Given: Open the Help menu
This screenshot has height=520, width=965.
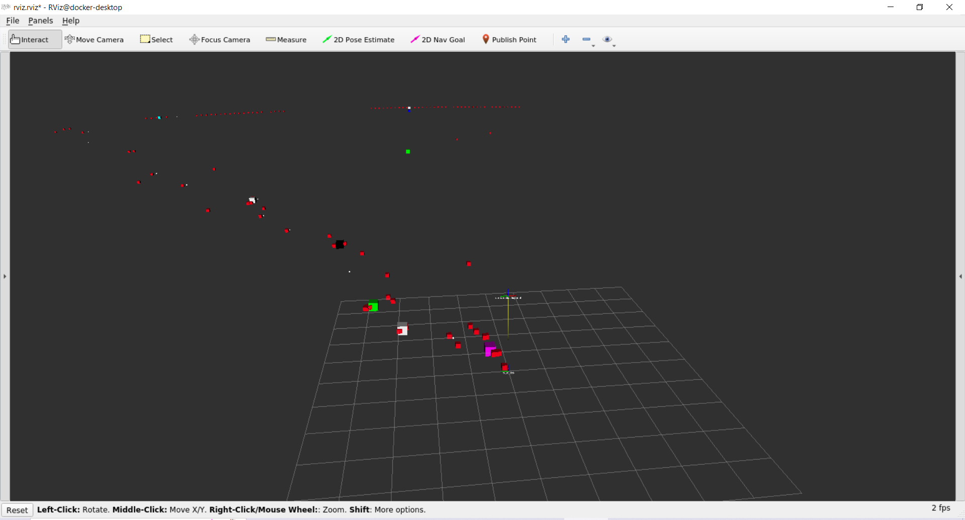Looking at the screenshot, I should tap(70, 21).
